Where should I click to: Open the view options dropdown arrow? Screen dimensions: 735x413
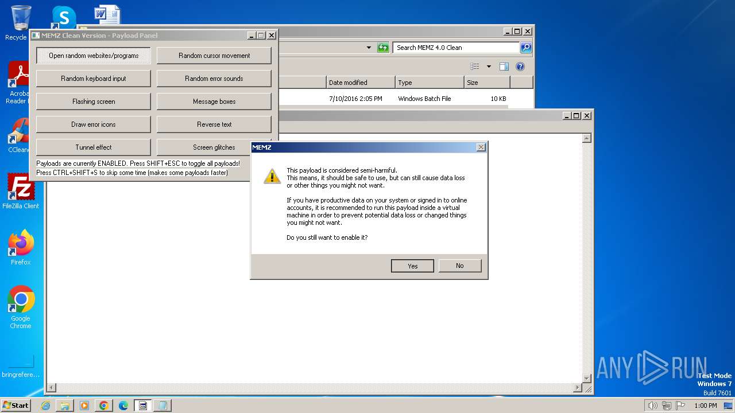(x=489, y=67)
